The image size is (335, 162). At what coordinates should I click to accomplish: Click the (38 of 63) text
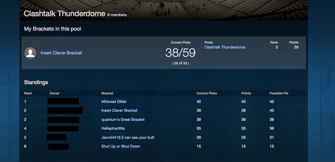point(181,63)
